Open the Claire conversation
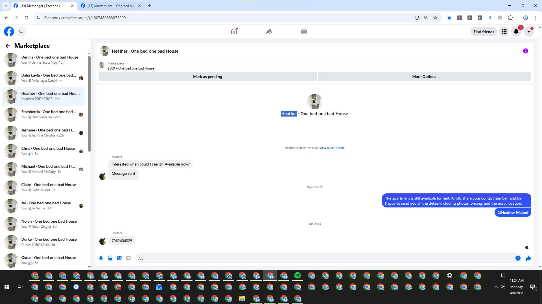The width and height of the screenshot is (542, 304). 44,187
